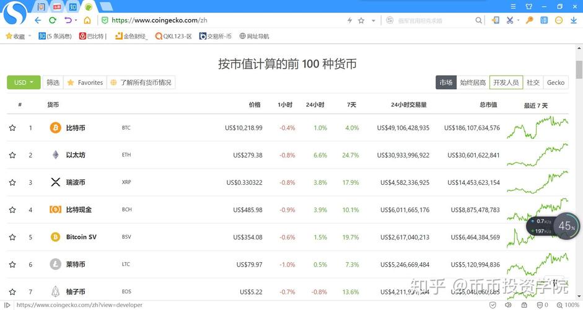Viewport: 583px width, 310px height.
Task: Click the Ethereum logo icon
Action: (55, 155)
